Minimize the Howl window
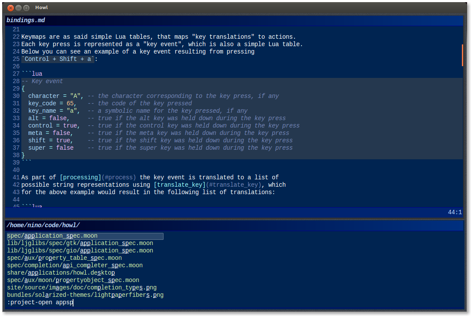 (x=19, y=8)
